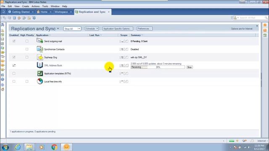Click the Application templates (NTFs) icon
Image resolution: width=269 pixels, height=151 pixels.
40,73
